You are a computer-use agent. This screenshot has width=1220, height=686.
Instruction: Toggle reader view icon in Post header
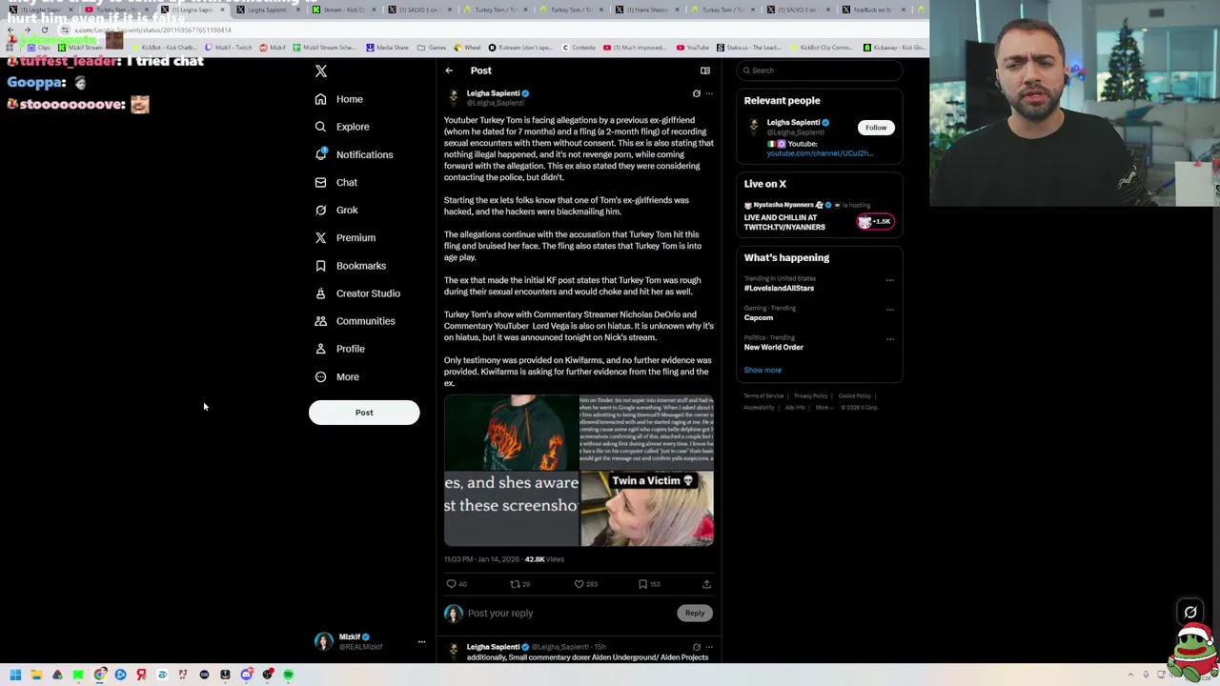(x=705, y=71)
